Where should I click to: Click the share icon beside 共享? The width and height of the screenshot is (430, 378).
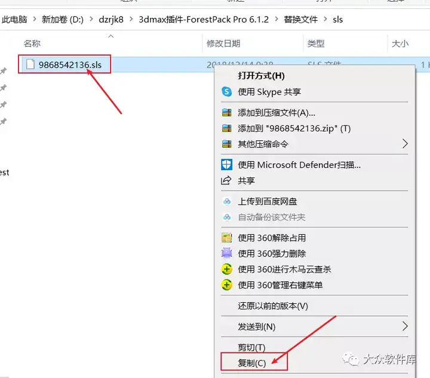click(x=226, y=180)
